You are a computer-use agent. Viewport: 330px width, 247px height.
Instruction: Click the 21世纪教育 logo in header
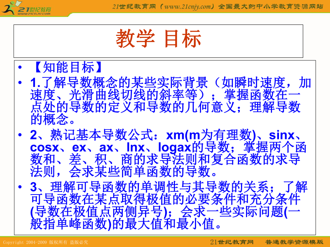tap(26, 8)
